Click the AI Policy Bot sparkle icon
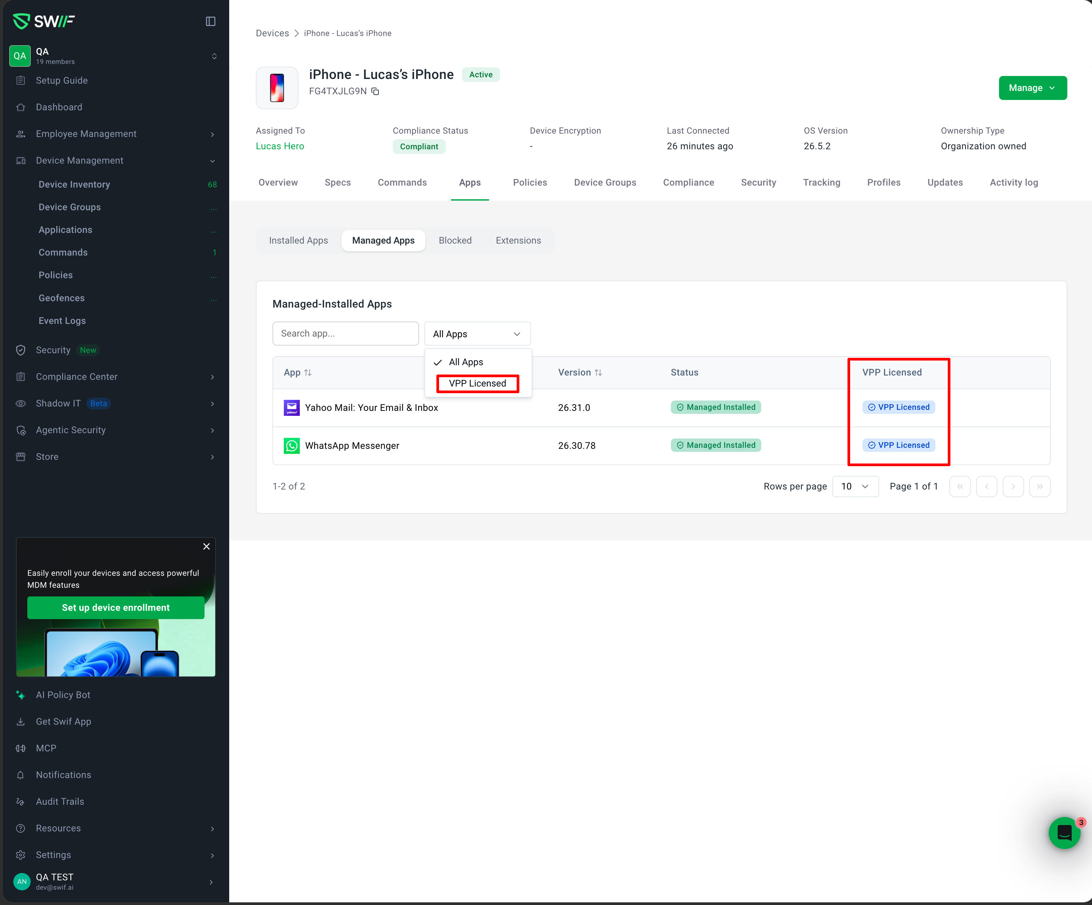Image resolution: width=1092 pixels, height=905 pixels. (21, 695)
